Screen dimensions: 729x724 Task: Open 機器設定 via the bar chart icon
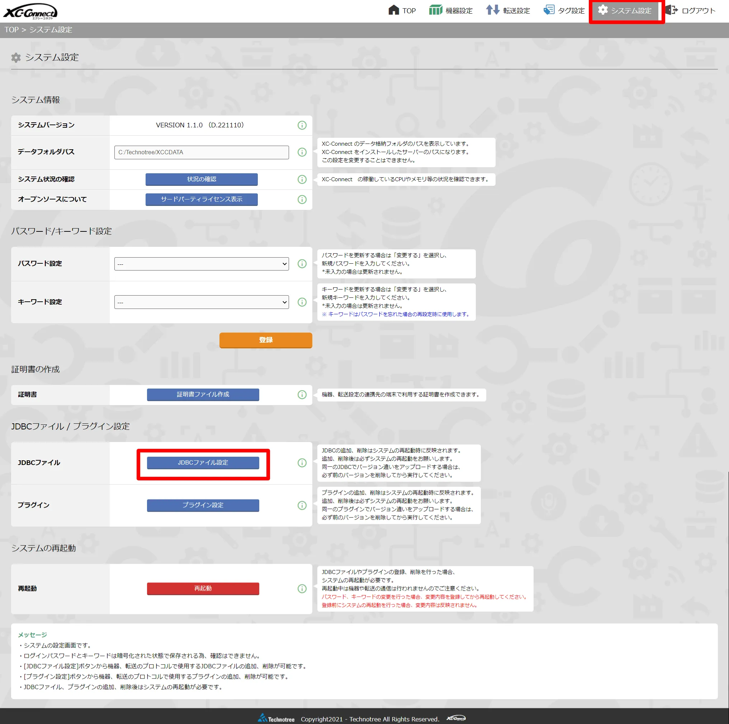(436, 10)
